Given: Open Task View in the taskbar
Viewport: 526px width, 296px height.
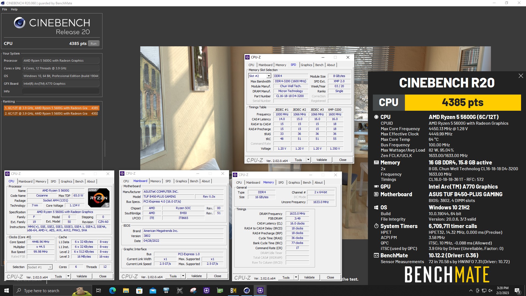Looking at the screenshot, I should click(99, 291).
